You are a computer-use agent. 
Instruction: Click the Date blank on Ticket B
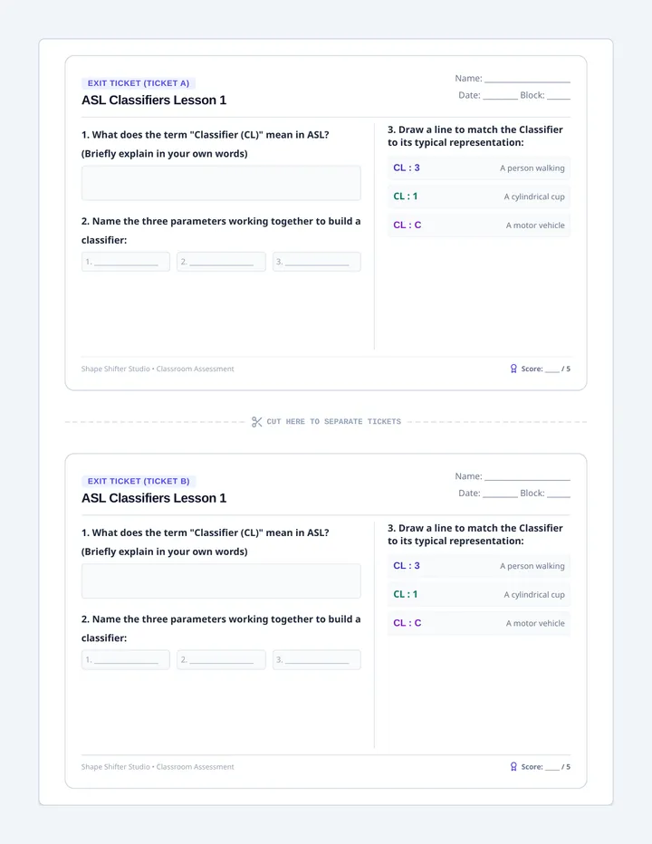[x=500, y=494]
